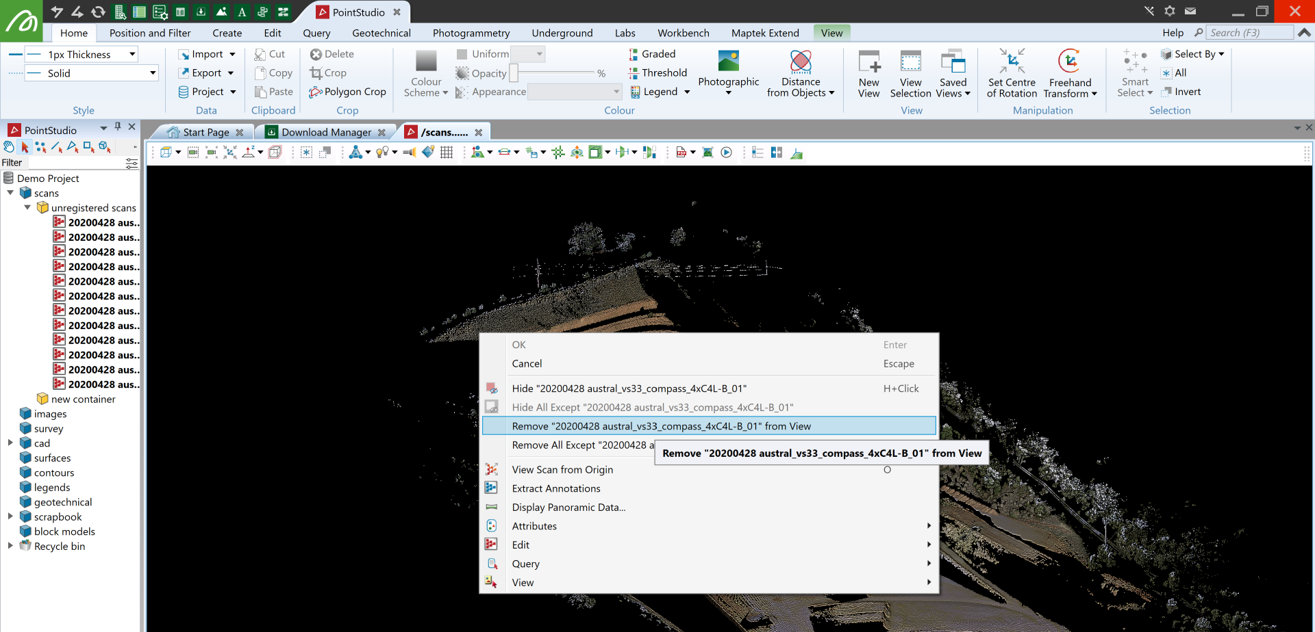
Task: Select the Freehand Transform tool
Action: pyautogui.click(x=1069, y=62)
